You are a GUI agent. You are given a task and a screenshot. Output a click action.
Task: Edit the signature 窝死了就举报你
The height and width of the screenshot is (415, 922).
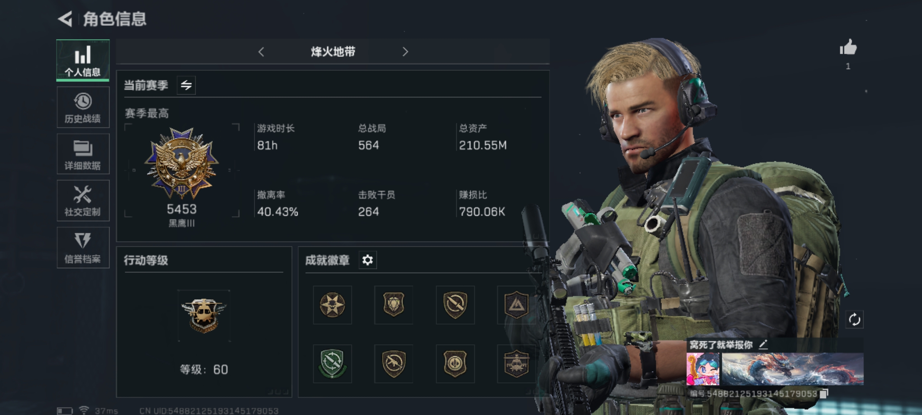(x=764, y=345)
